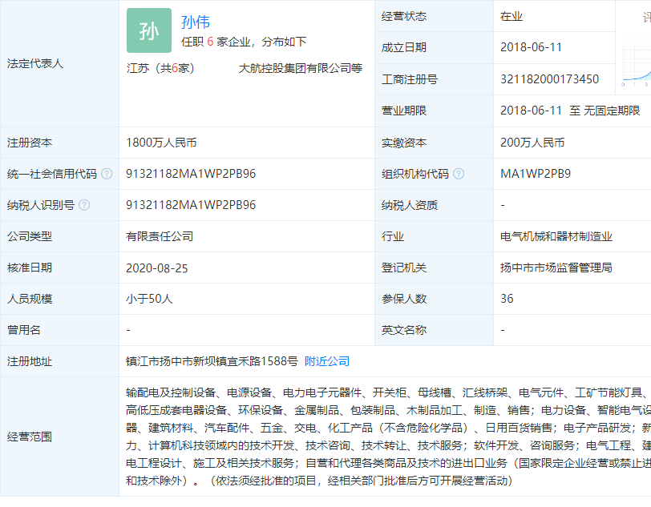
Task: Click the 组织机构代码 value MA1WP2PB9
Action: [536, 174]
